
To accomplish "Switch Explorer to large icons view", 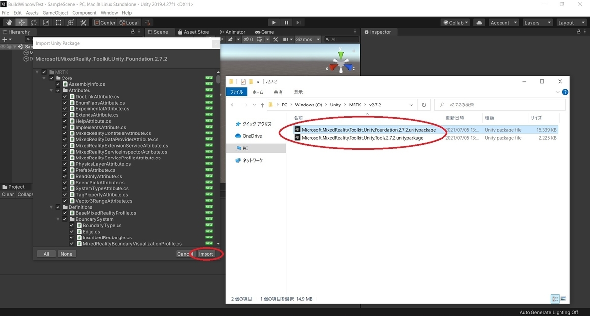I will [x=563, y=299].
